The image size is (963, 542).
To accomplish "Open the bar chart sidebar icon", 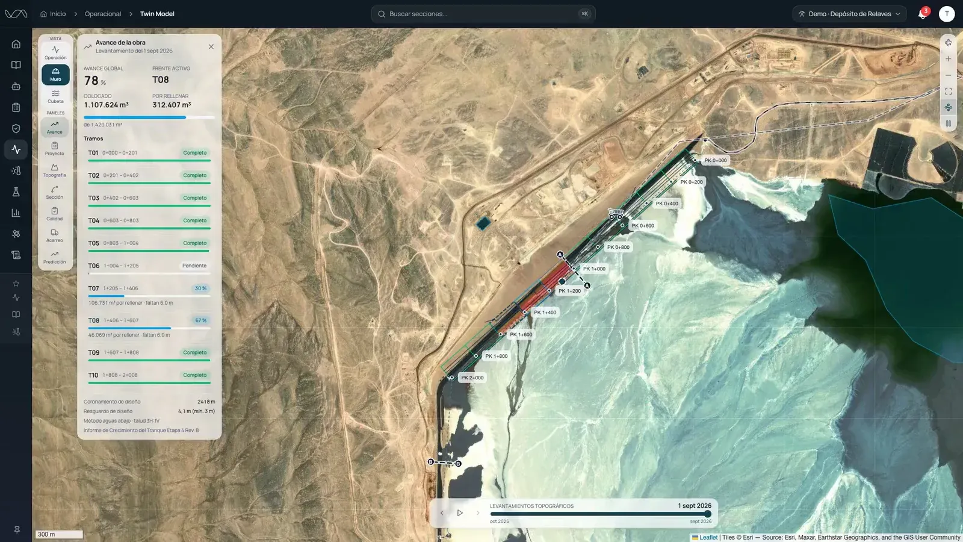I will click(x=16, y=213).
